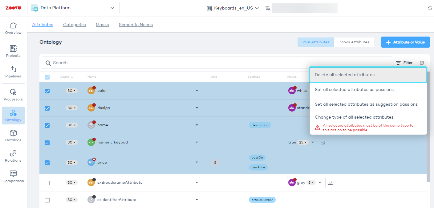
Task: Go to Processors in the sidebar
Action: click(13, 92)
